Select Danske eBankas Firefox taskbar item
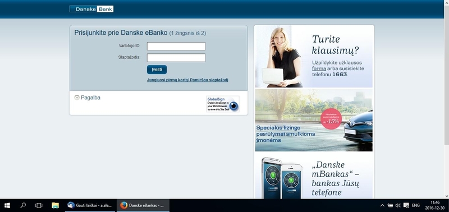The image size is (449, 212). tap(143, 205)
